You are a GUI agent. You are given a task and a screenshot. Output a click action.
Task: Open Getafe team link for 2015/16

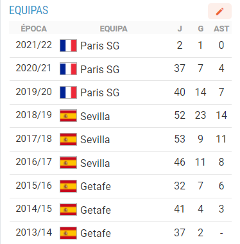tap(96, 186)
